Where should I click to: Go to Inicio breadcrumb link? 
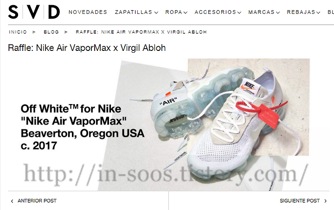(x=18, y=32)
